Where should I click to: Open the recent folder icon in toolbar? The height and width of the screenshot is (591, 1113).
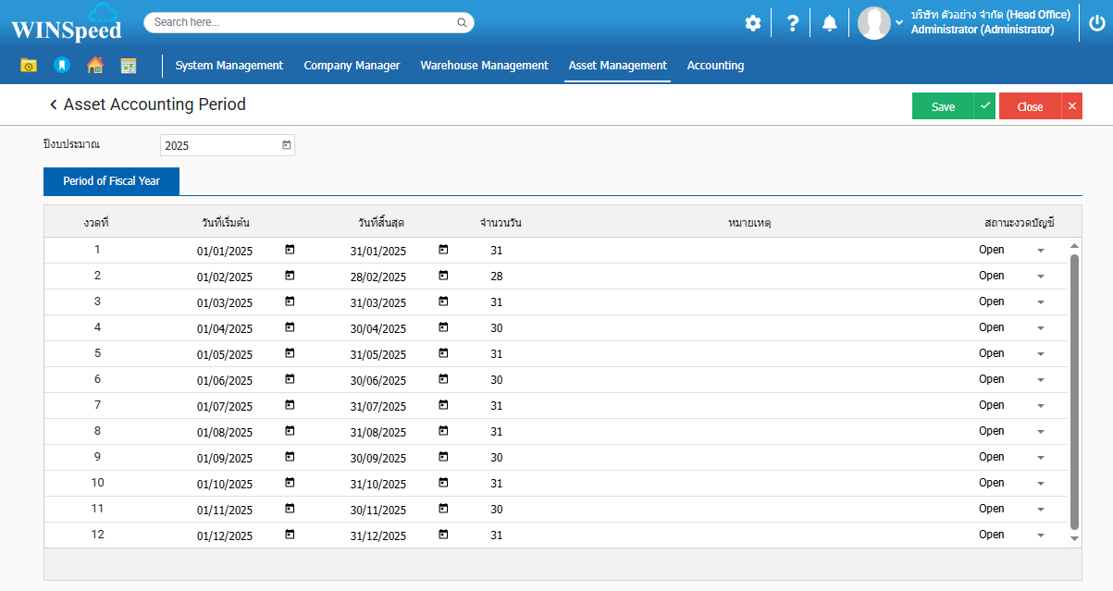(x=29, y=66)
